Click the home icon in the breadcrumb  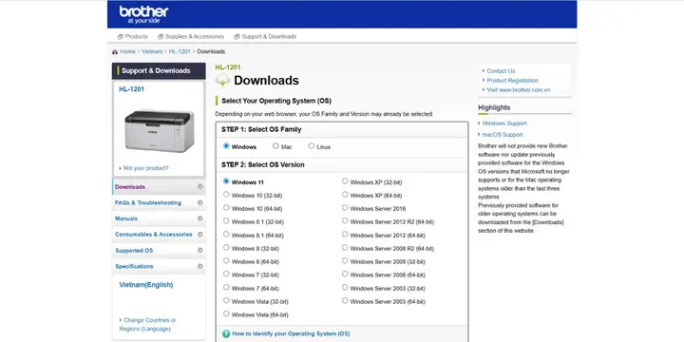pos(115,51)
